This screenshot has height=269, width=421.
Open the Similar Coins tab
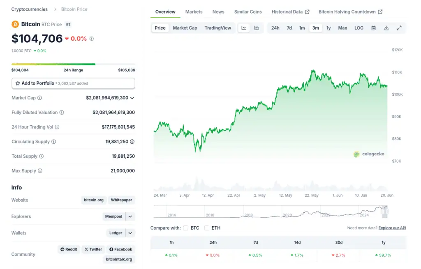[x=248, y=12]
